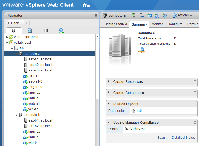Open the Actions dropdown menu

click(183, 16)
